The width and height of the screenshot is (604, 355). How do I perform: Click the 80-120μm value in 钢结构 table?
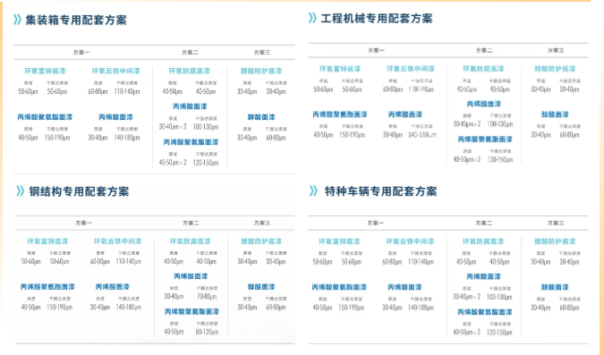[207, 332]
